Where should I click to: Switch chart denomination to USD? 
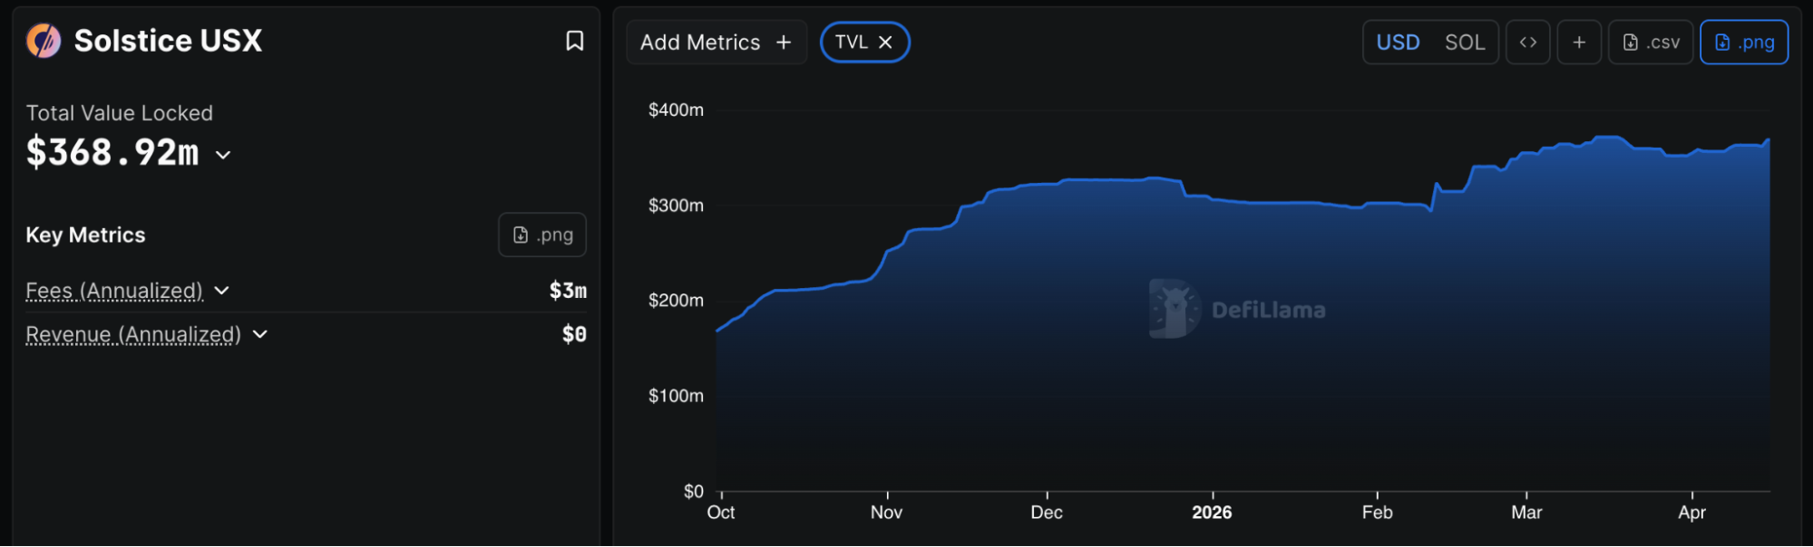tap(1398, 43)
